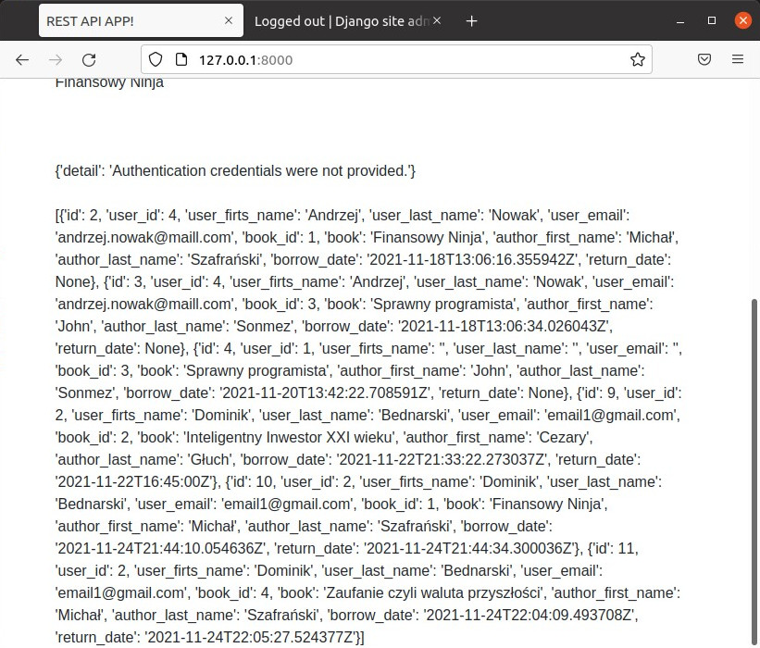Maximize the browser window

[x=712, y=20]
